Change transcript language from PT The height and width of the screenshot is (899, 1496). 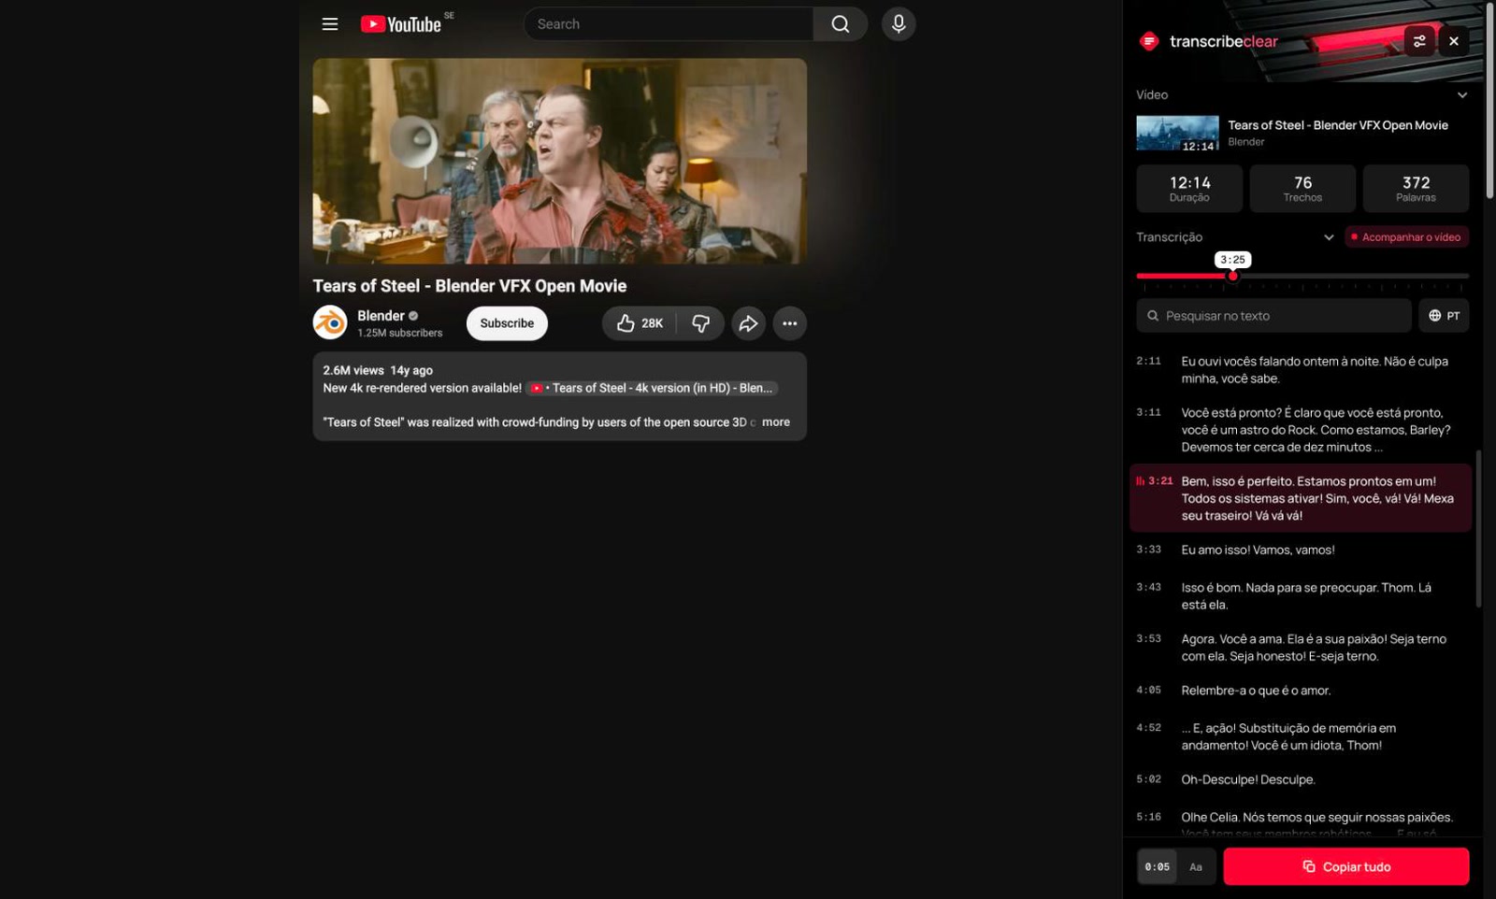click(x=1444, y=316)
